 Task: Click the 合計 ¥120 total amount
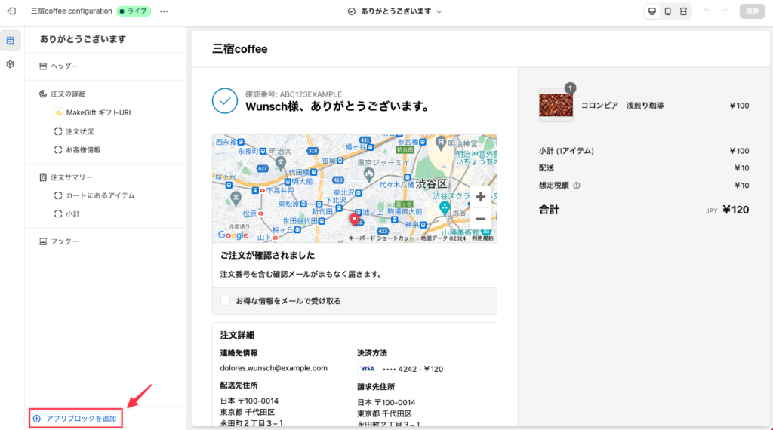pos(735,210)
